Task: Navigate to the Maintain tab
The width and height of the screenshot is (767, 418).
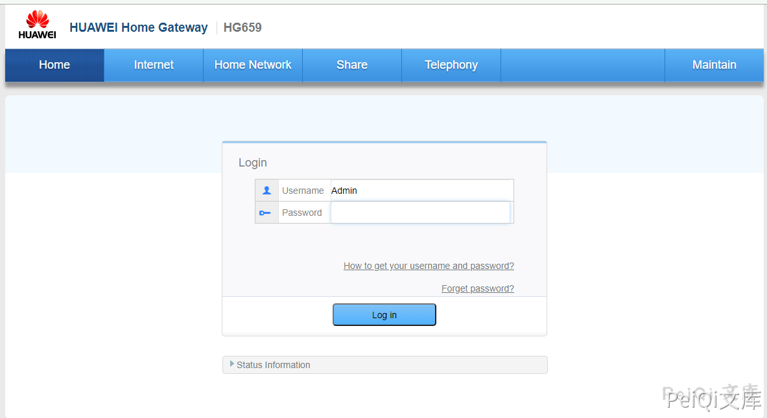Action: coord(714,65)
